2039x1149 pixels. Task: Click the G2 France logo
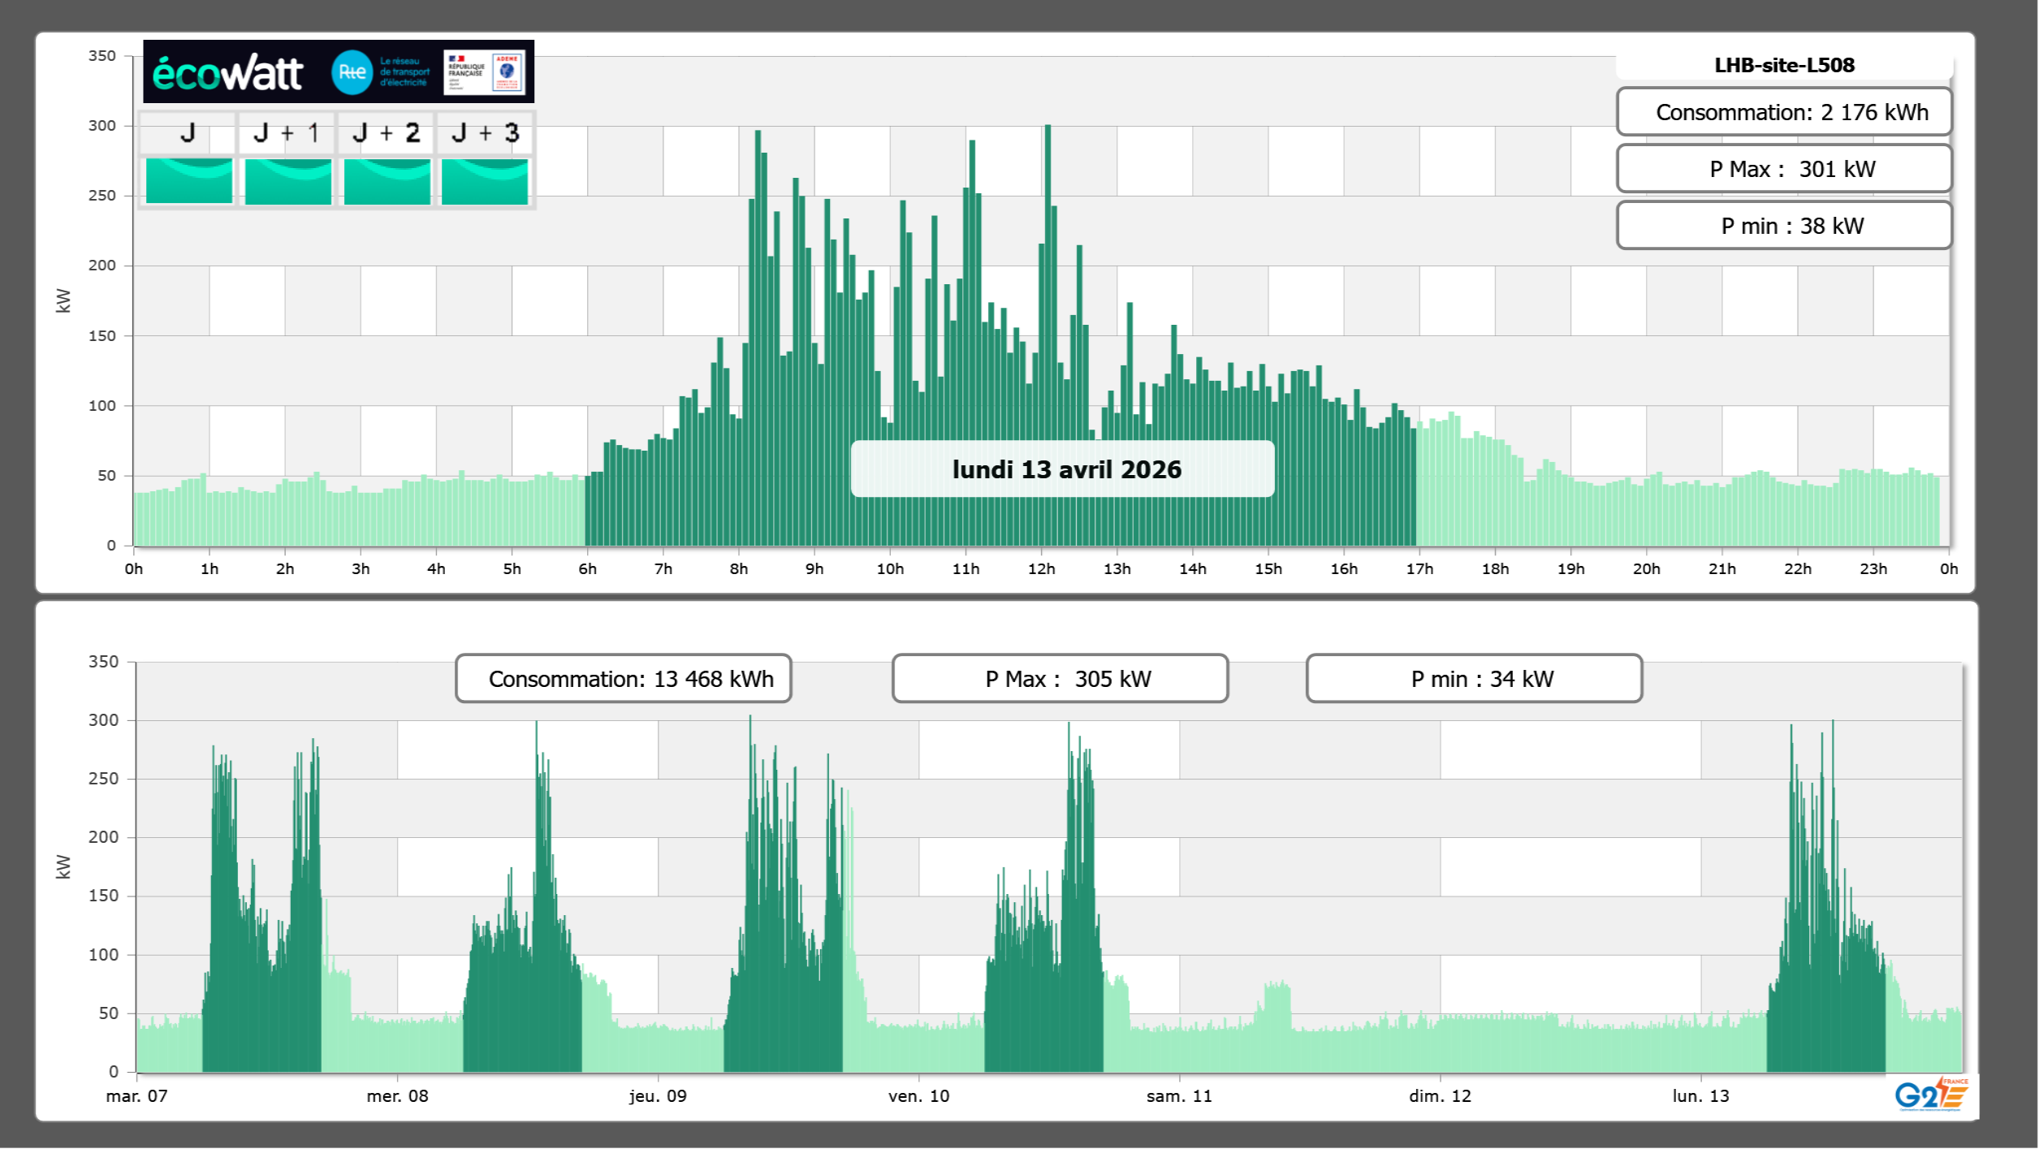pos(1931,1094)
